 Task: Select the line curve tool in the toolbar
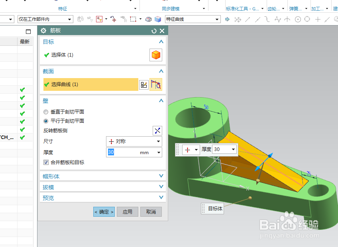[247, 19]
